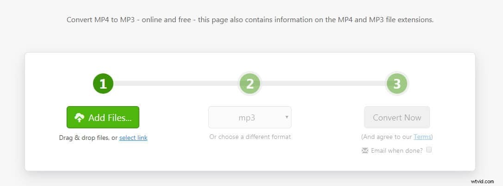The height and width of the screenshot is (186, 503).
Task: Open the Terms link
Action: click(x=422, y=137)
